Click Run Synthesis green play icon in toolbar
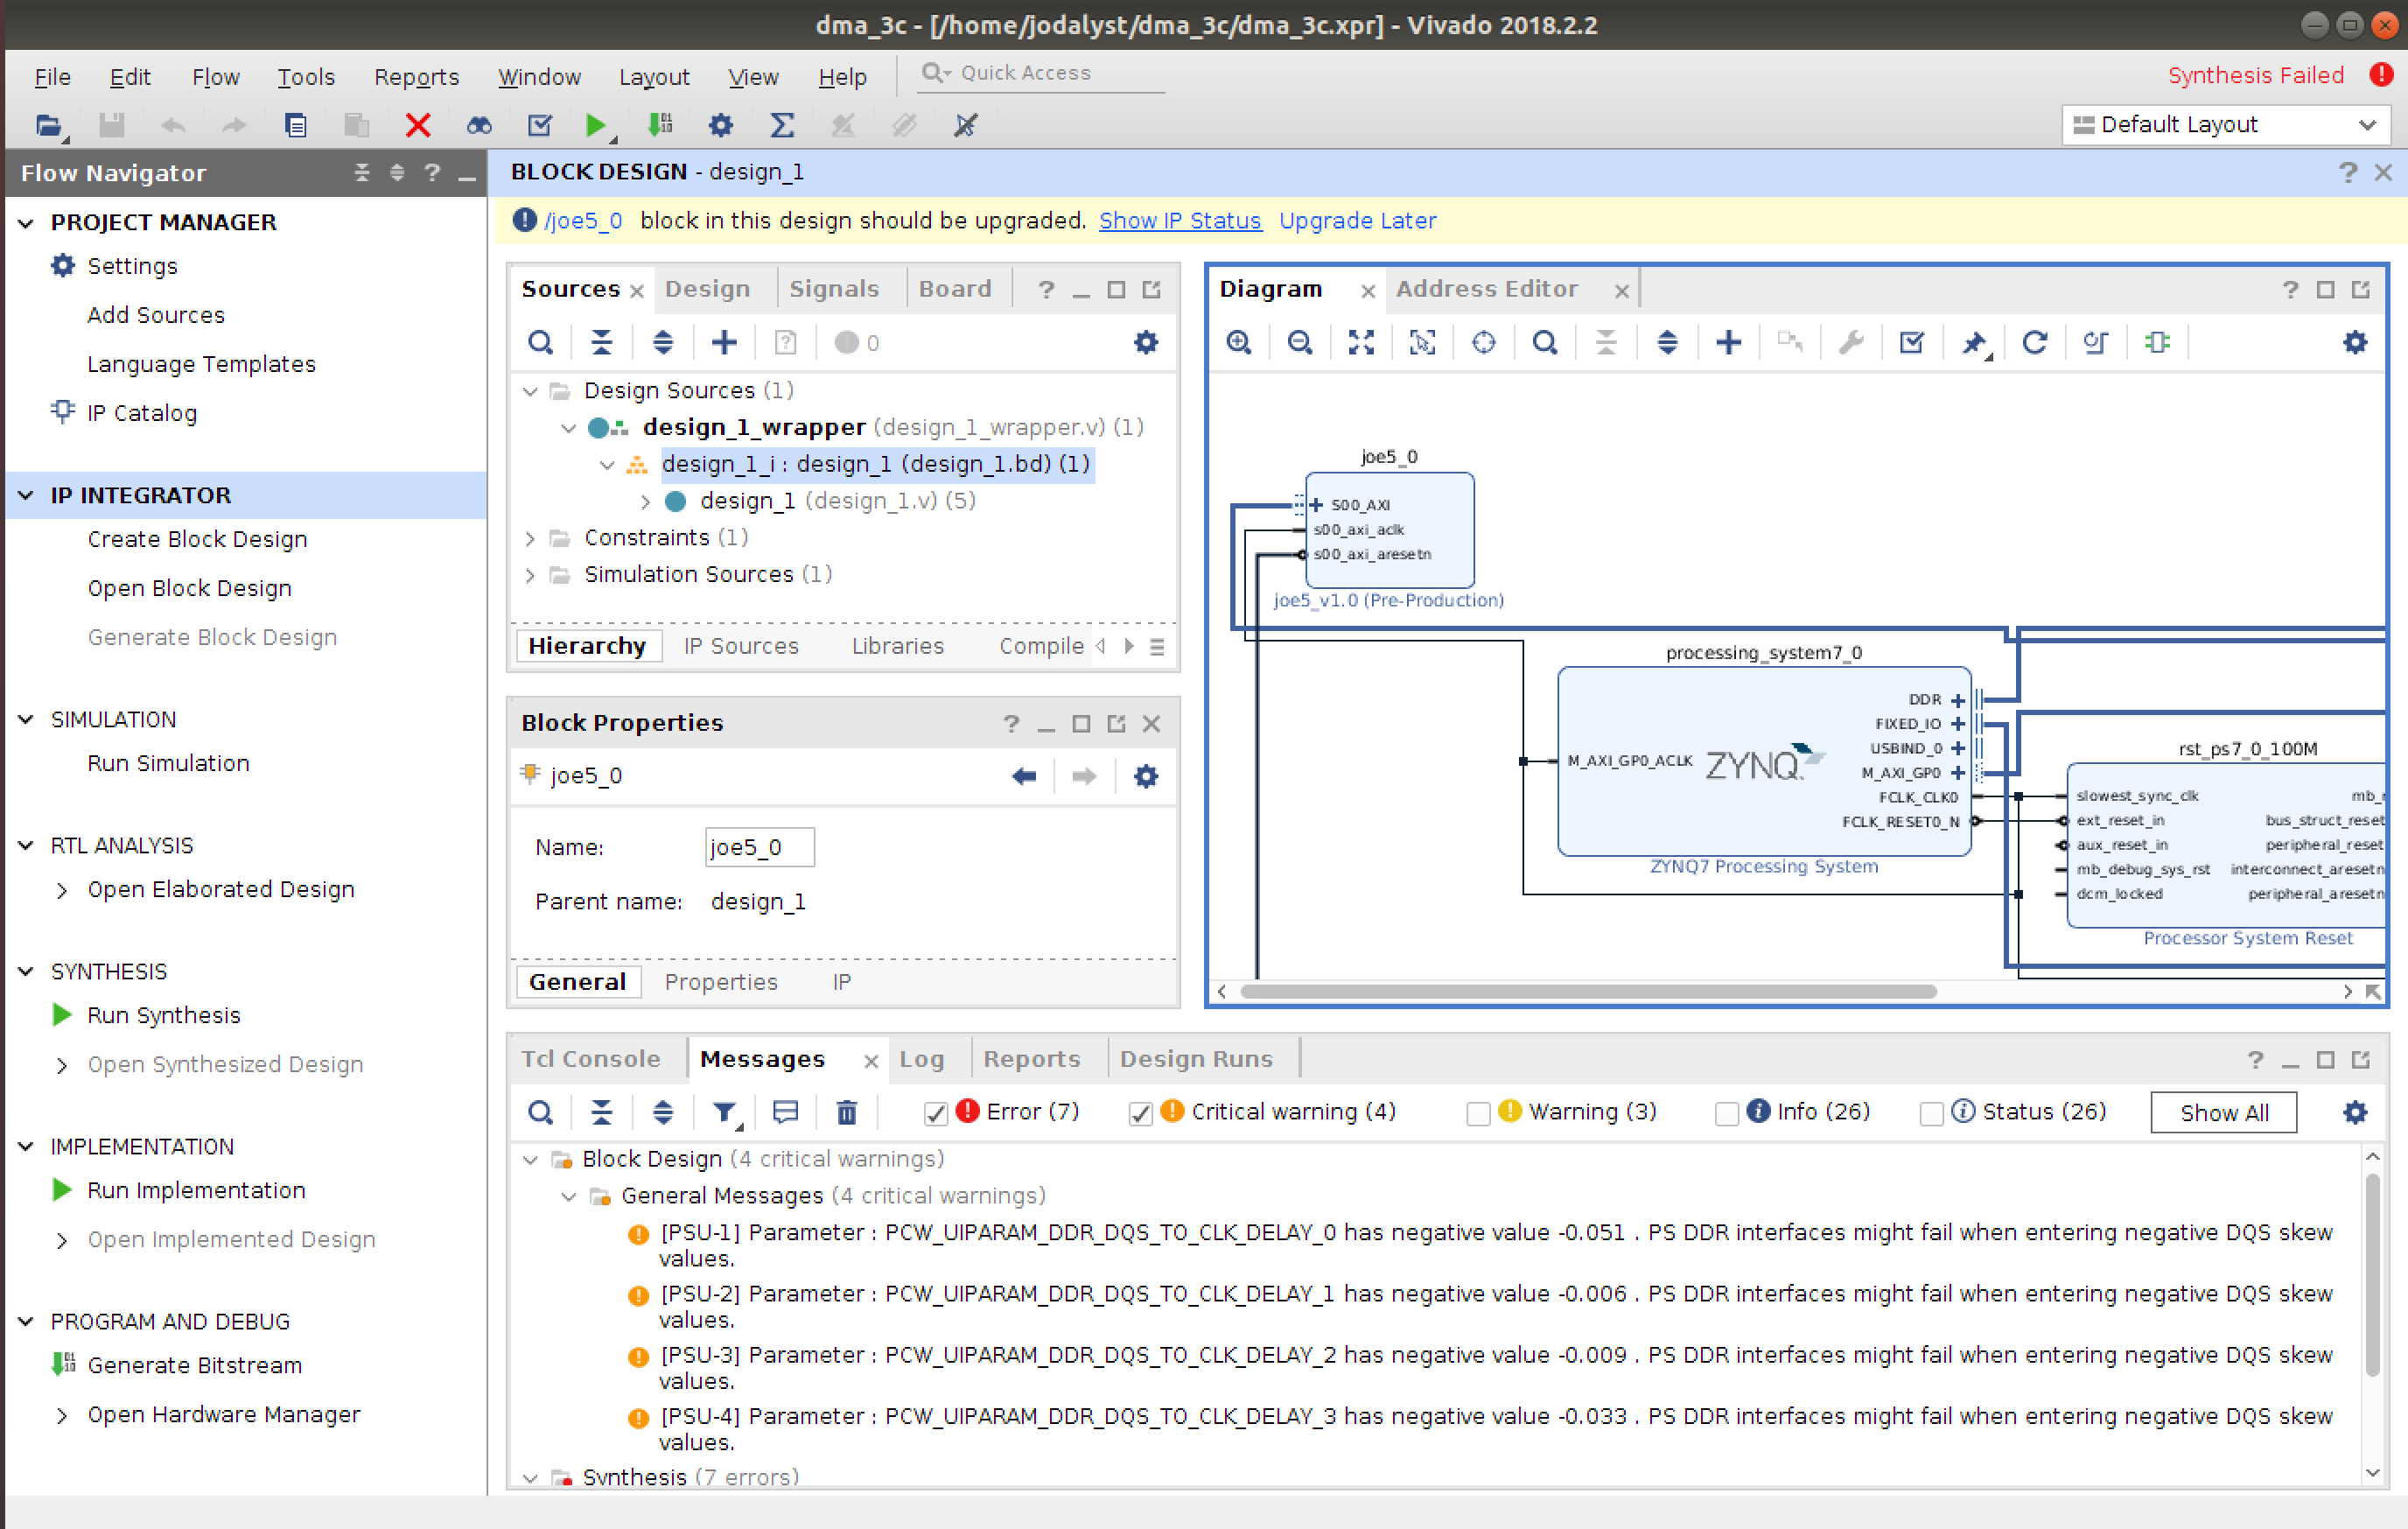Screen dimensions: 2408x1529 point(596,125)
